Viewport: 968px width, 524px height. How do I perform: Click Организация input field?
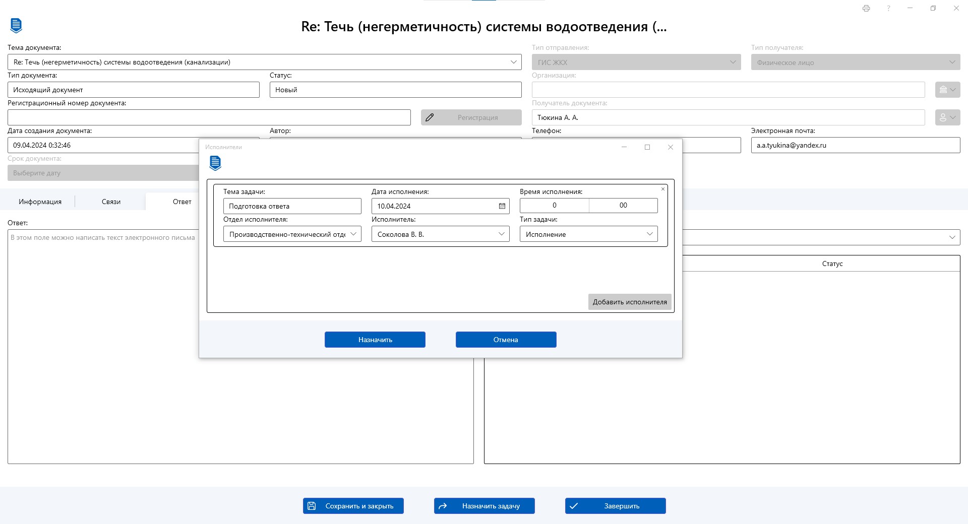729,90
